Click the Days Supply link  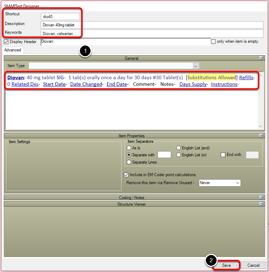193,84
